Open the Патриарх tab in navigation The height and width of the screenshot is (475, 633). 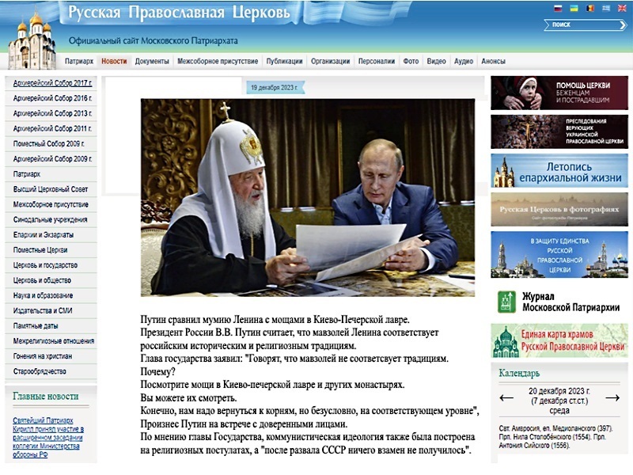pyautogui.click(x=79, y=61)
